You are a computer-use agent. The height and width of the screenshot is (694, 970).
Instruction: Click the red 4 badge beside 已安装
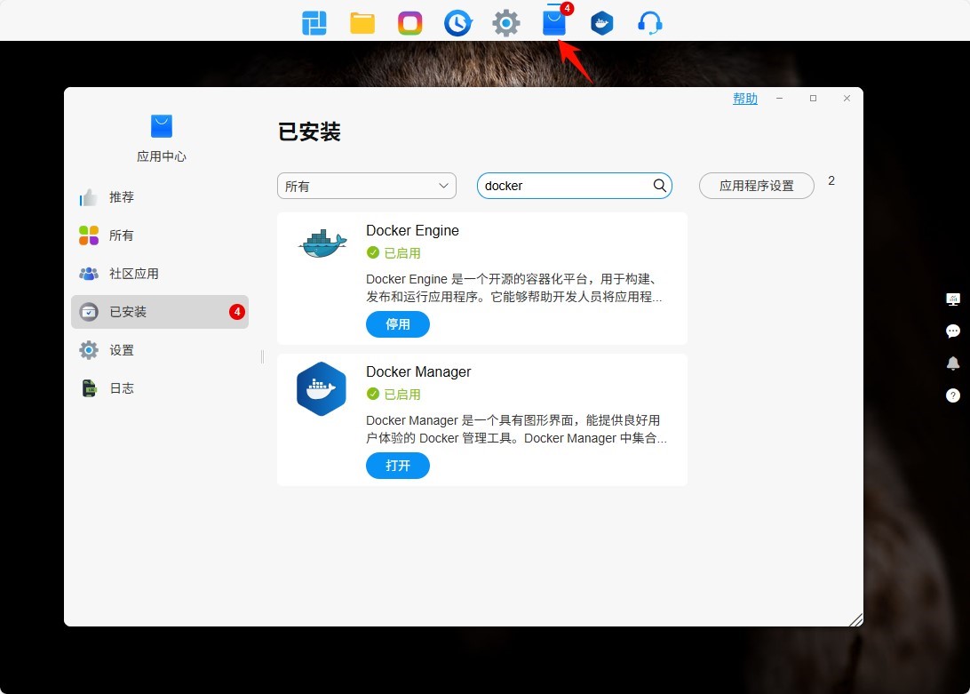click(237, 312)
